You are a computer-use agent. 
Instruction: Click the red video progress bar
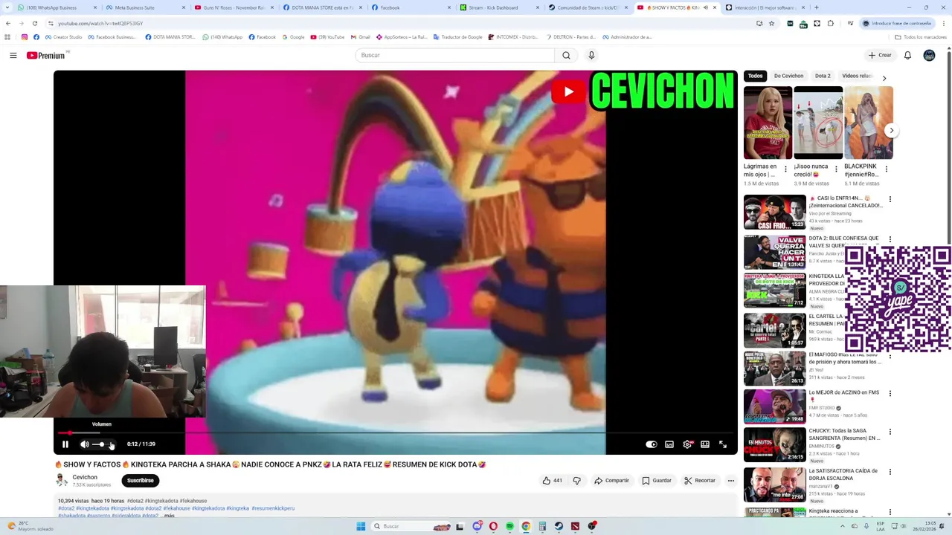point(395,432)
